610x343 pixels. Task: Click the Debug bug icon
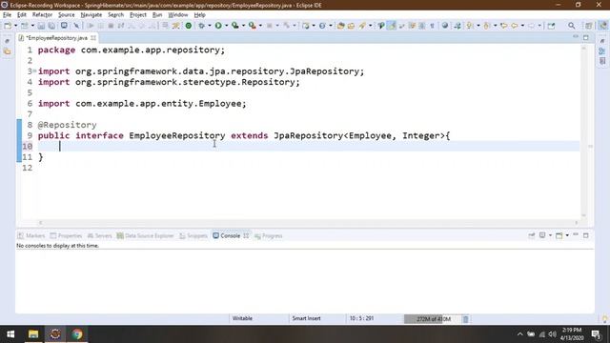click(201, 26)
